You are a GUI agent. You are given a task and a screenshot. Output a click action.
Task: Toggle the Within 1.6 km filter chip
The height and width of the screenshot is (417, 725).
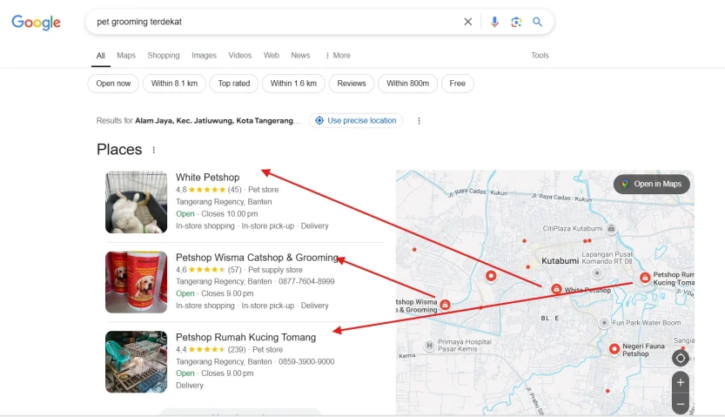pos(293,84)
